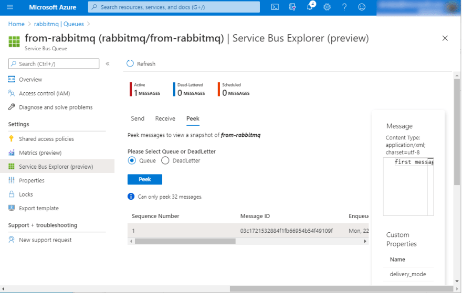
Task: Select the Peek tab
Action: (193, 118)
